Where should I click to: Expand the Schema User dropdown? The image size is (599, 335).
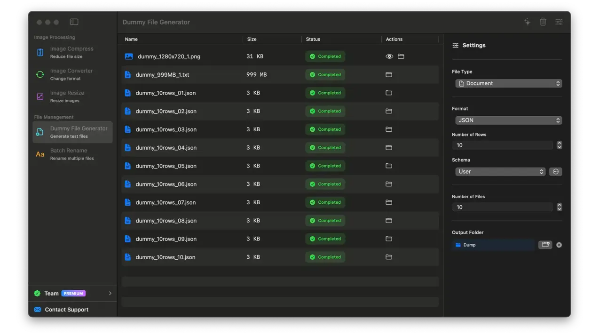[x=500, y=172]
